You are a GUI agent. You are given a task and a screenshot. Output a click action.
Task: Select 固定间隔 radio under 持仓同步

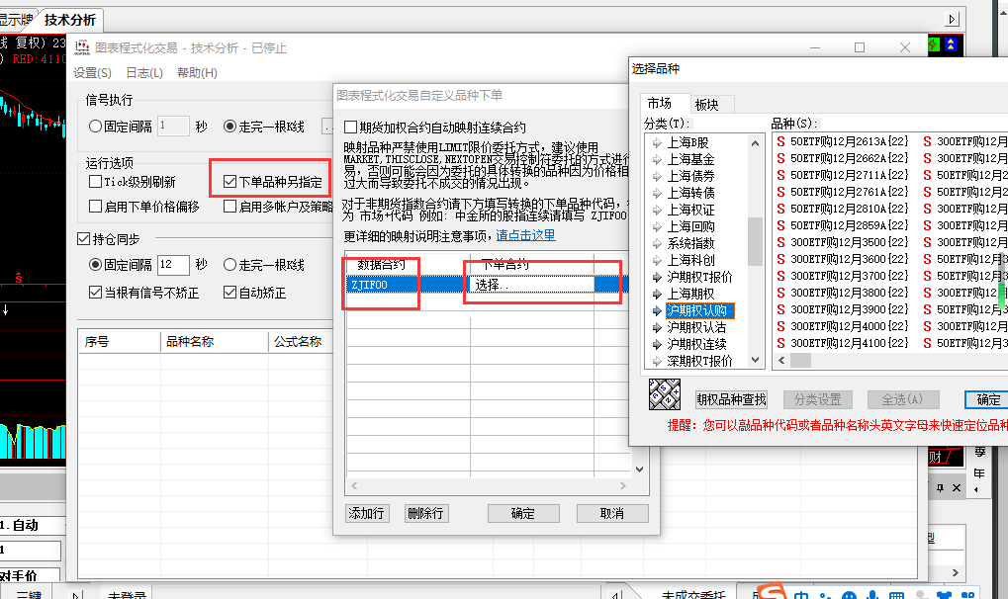[x=95, y=264]
